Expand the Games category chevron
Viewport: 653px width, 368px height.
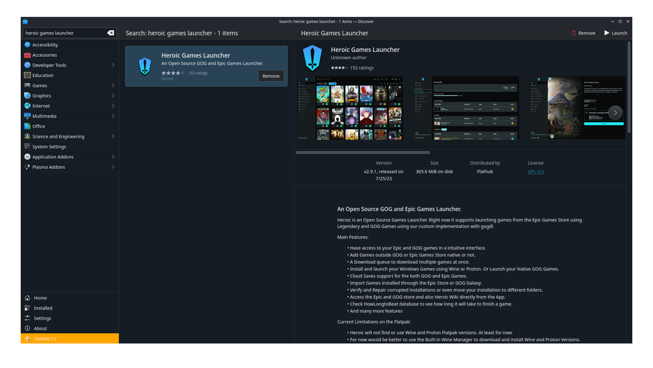pyautogui.click(x=113, y=85)
